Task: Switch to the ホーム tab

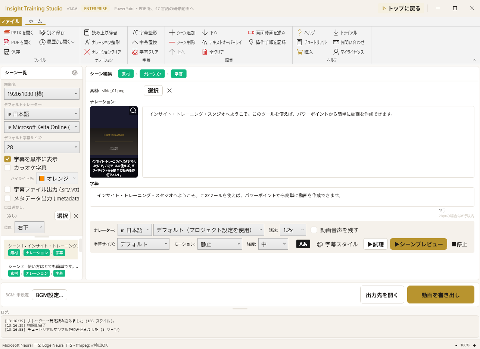Action: coord(35,21)
